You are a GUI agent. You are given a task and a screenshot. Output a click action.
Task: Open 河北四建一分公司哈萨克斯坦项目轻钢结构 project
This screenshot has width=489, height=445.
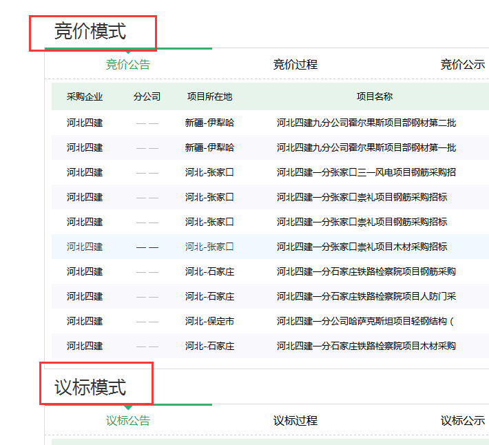[x=365, y=321]
